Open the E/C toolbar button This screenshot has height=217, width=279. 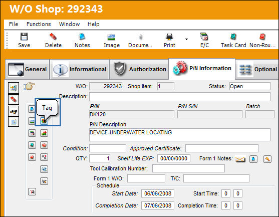204,40
